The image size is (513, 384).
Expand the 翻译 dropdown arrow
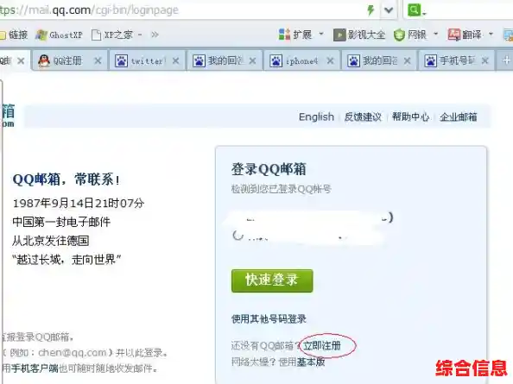pos(491,34)
